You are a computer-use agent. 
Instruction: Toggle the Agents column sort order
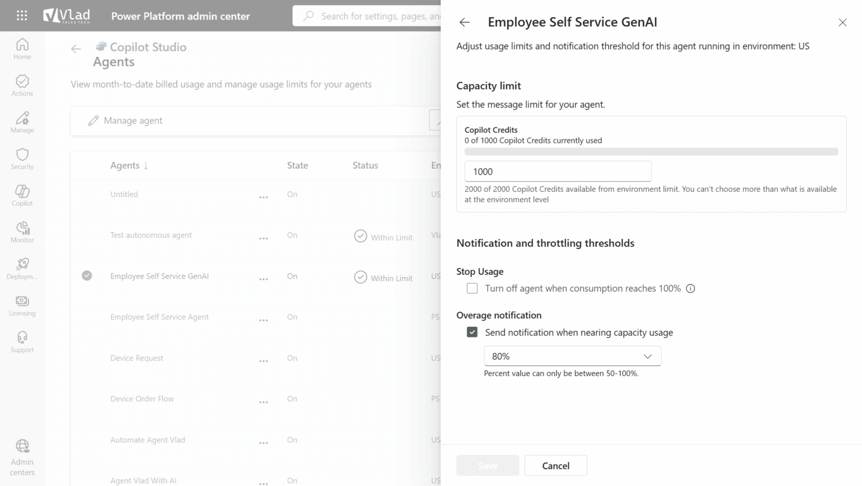pyautogui.click(x=129, y=165)
